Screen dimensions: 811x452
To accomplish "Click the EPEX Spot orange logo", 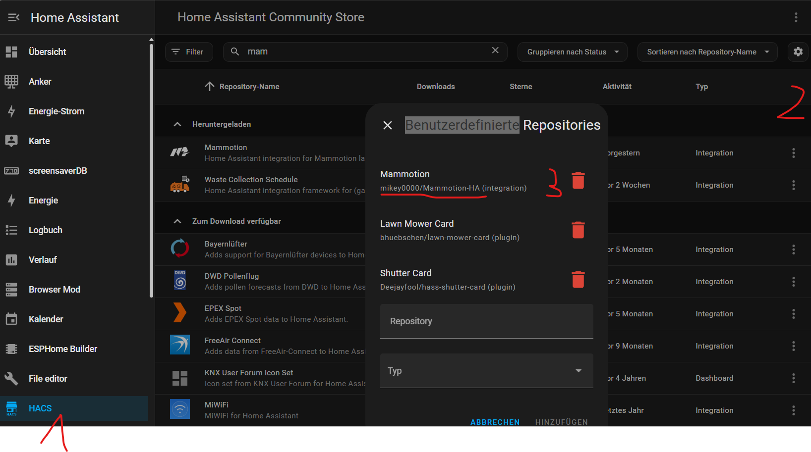I will click(x=180, y=313).
